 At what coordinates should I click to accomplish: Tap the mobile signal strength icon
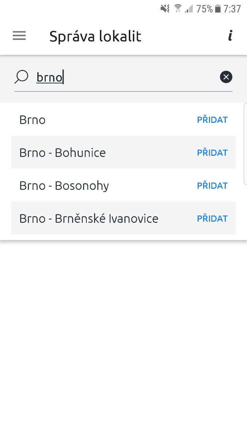189,8
